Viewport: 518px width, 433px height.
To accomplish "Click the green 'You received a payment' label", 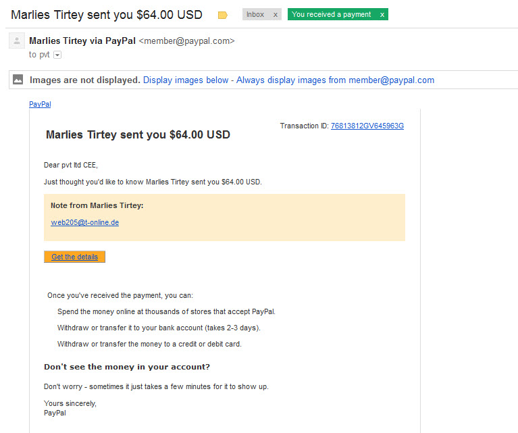I will pyautogui.click(x=332, y=15).
